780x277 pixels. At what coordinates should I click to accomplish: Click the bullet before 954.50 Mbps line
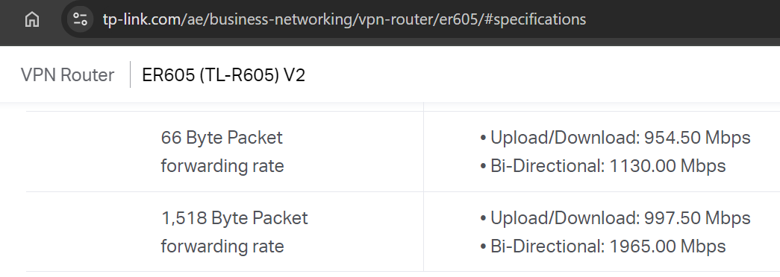point(482,138)
